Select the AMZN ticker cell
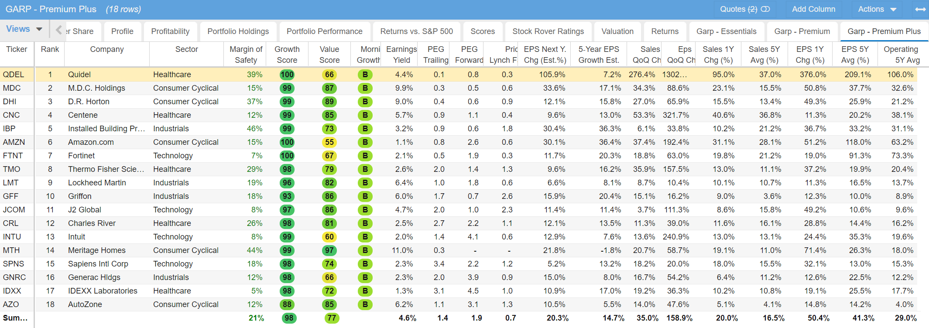 [14, 142]
